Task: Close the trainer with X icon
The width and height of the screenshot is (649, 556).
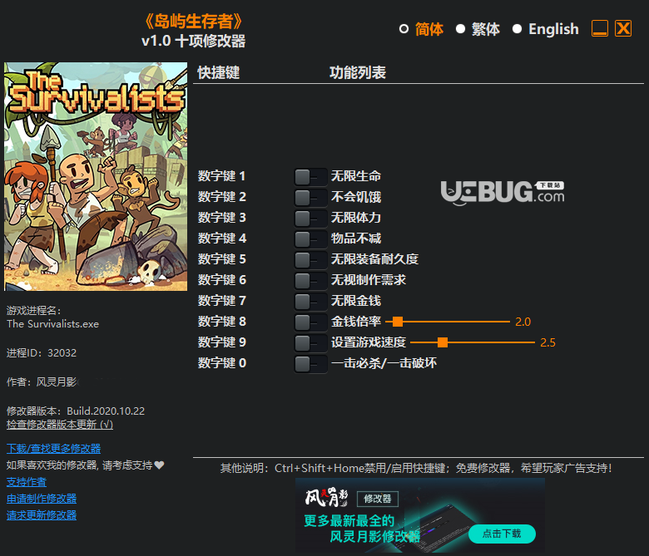Action: (x=623, y=28)
